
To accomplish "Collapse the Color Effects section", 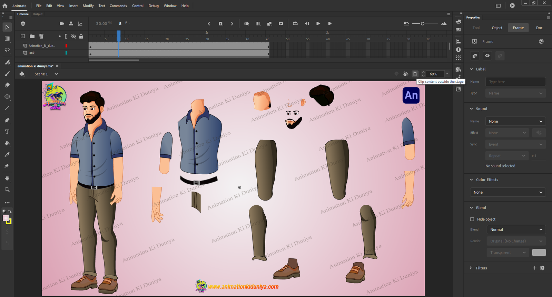I will [471, 180].
